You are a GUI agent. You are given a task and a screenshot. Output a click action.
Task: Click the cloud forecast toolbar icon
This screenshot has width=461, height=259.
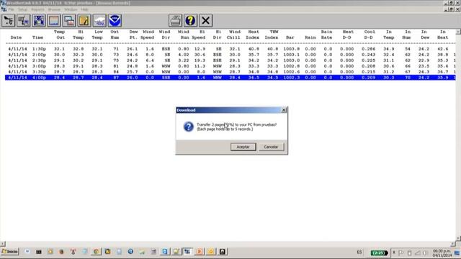[99, 21]
